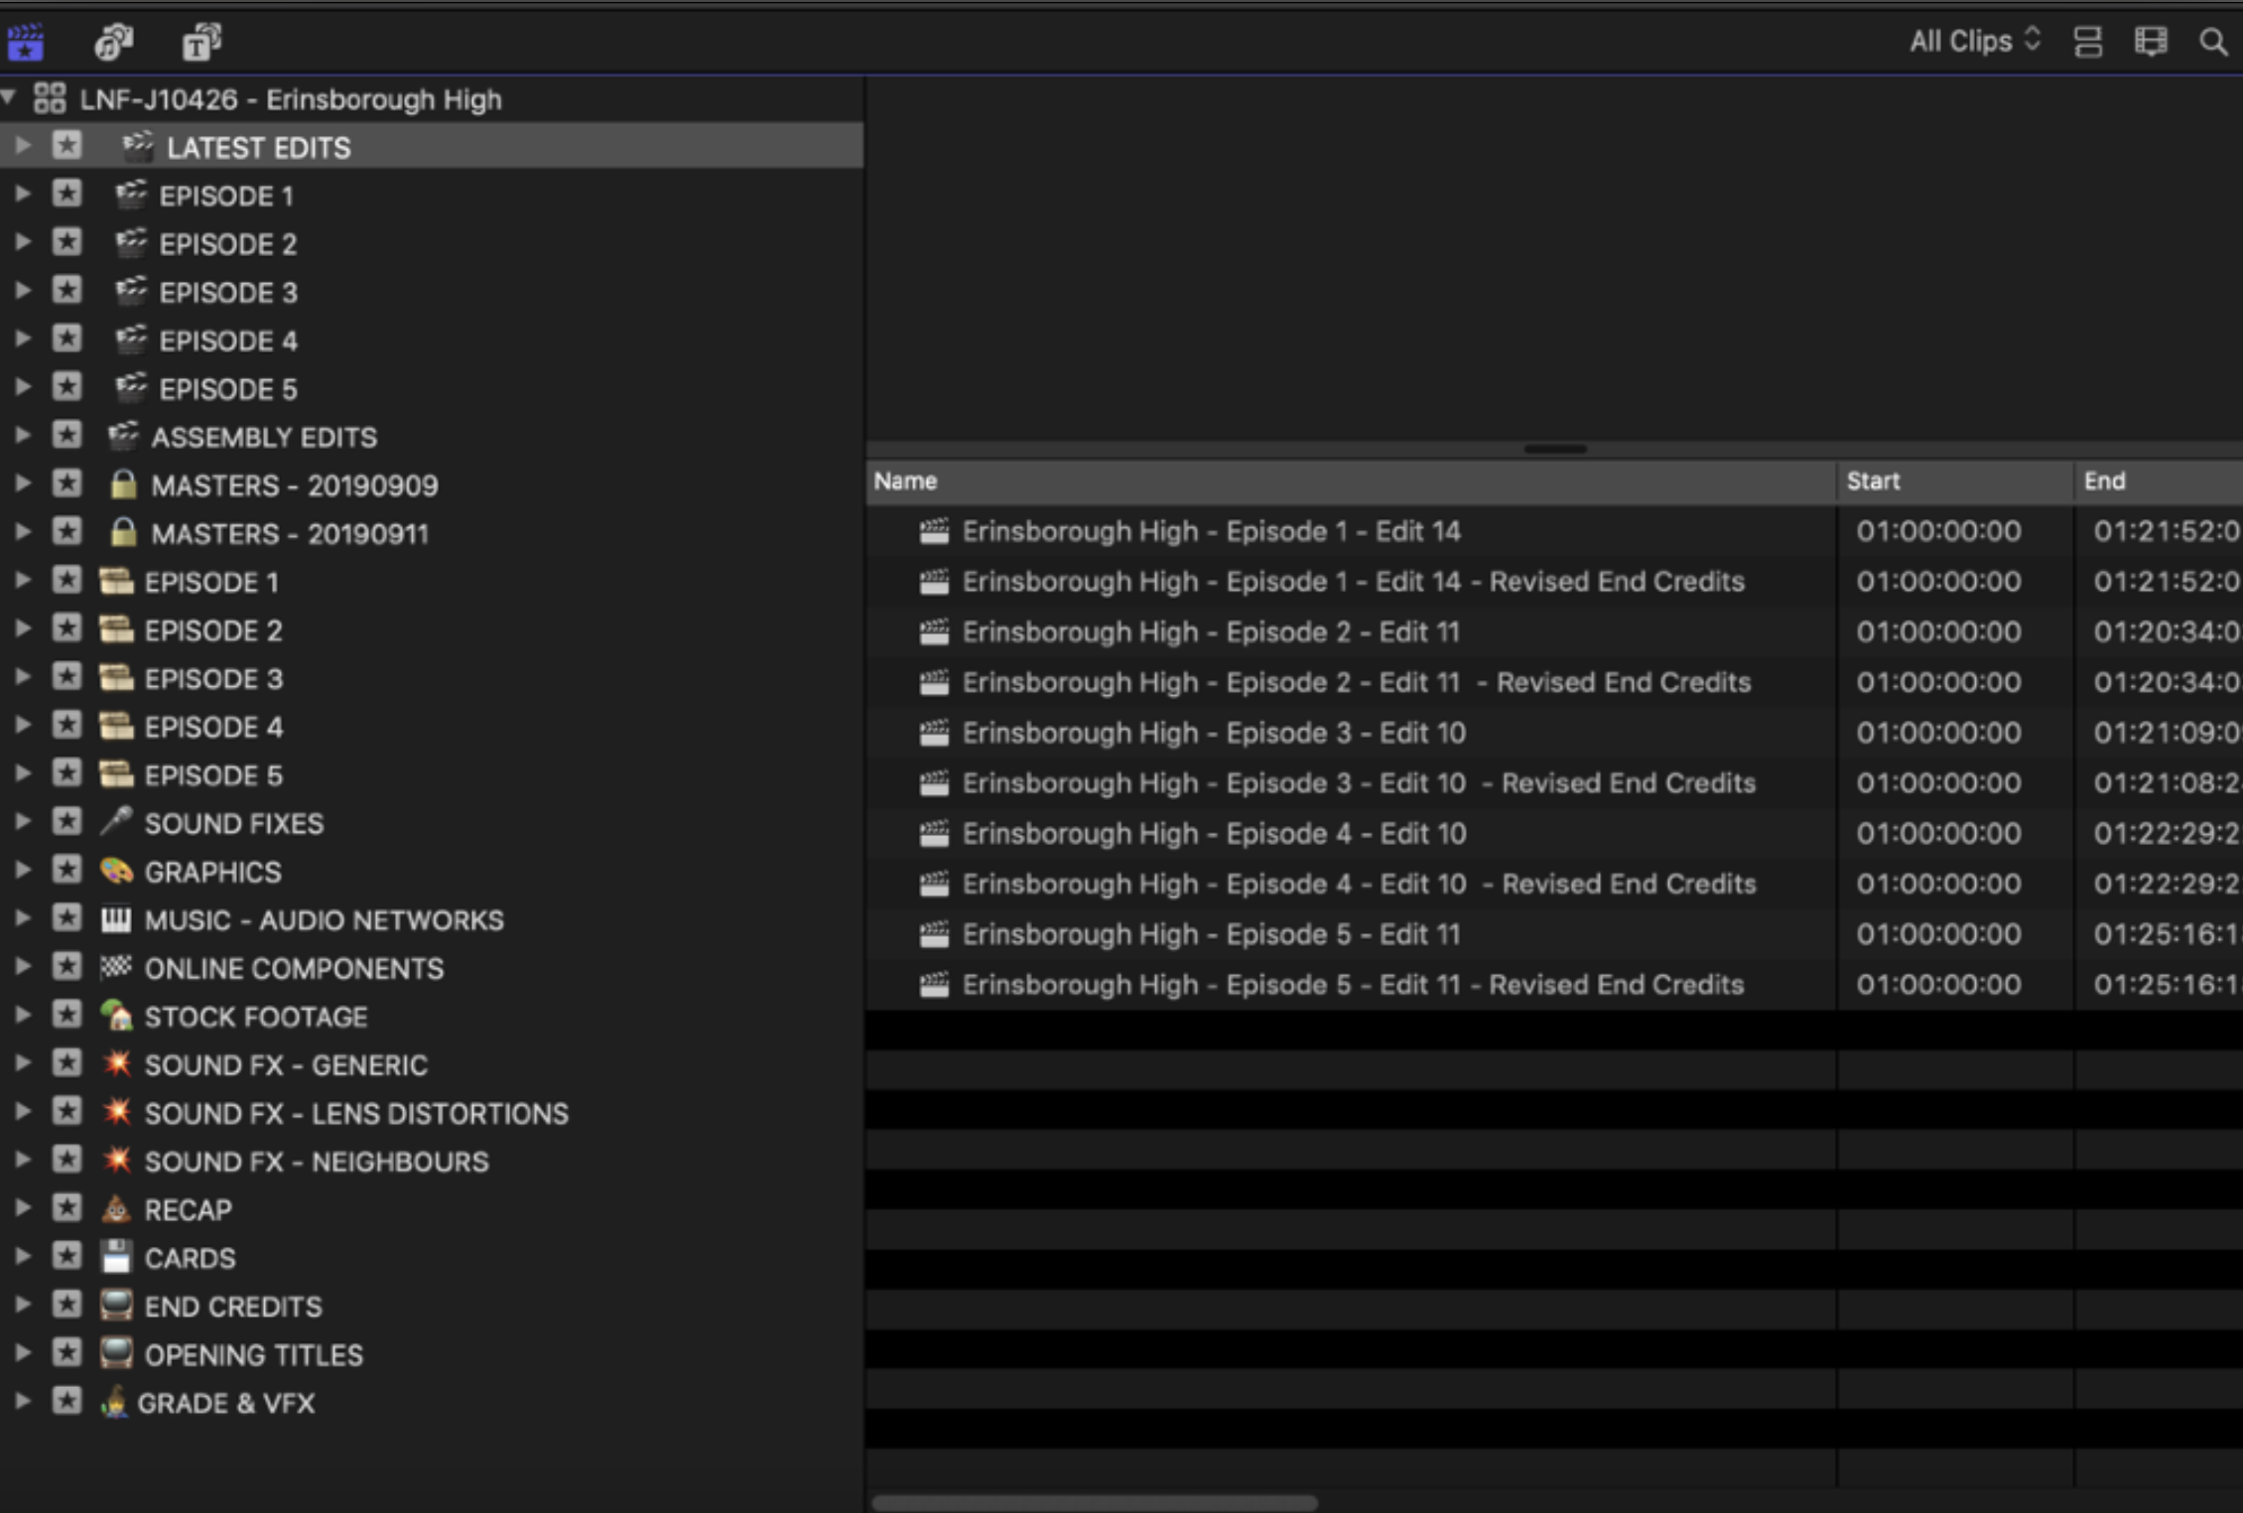Open the Libraries sidebar icon
The height and width of the screenshot is (1513, 2243).
[26, 42]
